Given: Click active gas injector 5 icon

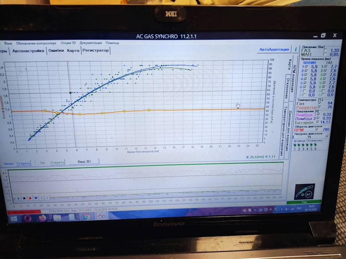Looking at the screenshot, I should click(311, 145).
